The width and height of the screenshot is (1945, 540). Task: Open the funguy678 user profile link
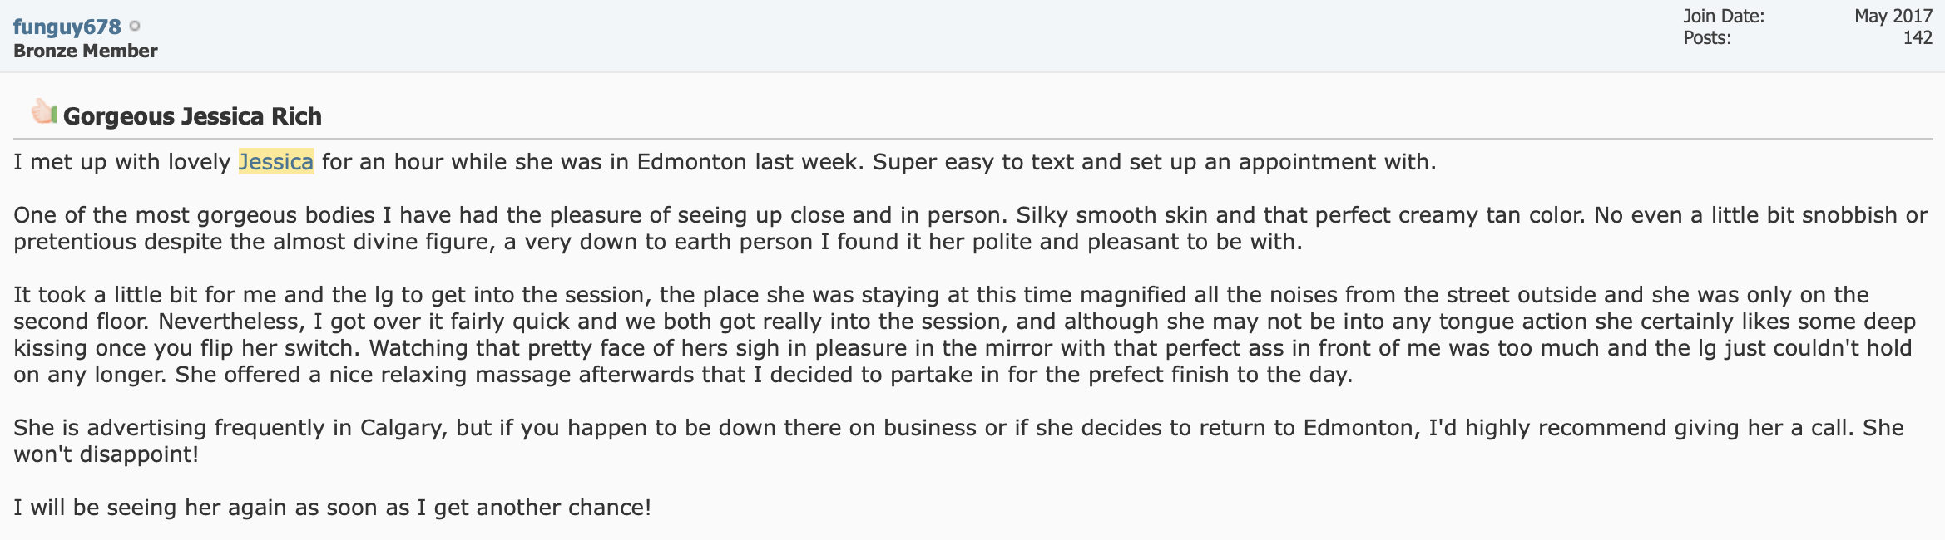(67, 27)
